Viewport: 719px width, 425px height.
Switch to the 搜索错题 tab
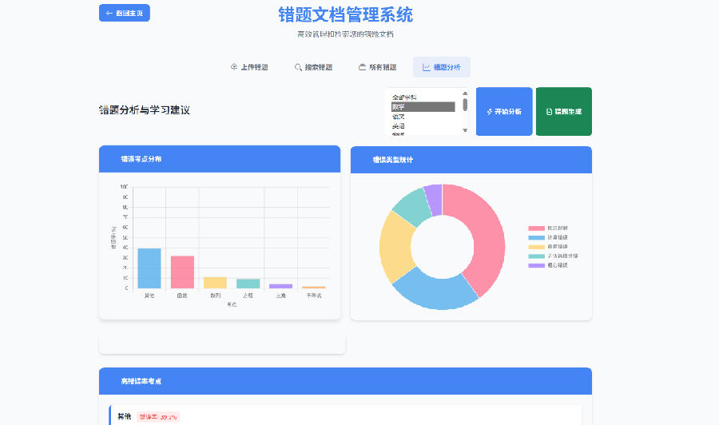point(312,67)
